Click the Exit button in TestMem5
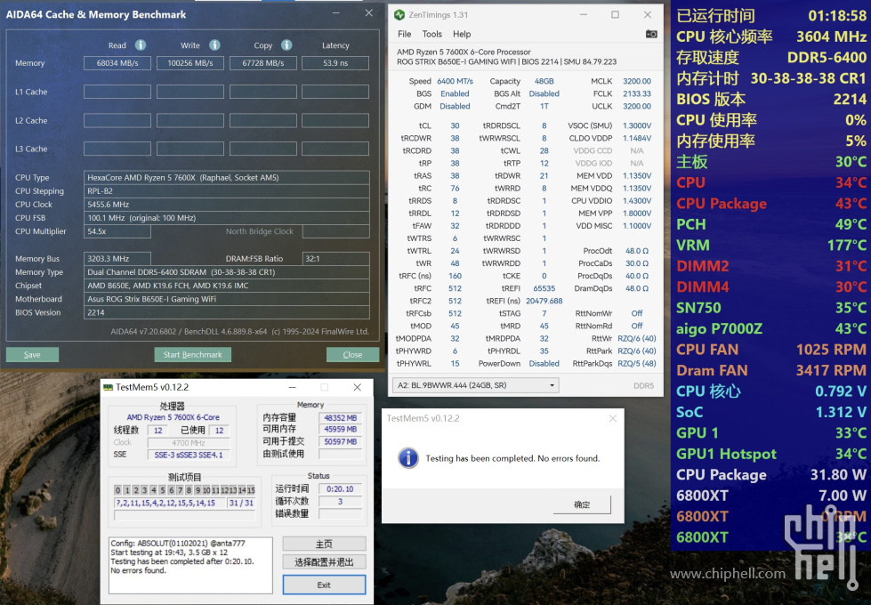The height and width of the screenshot is (605, 871). tap(324, 585)
